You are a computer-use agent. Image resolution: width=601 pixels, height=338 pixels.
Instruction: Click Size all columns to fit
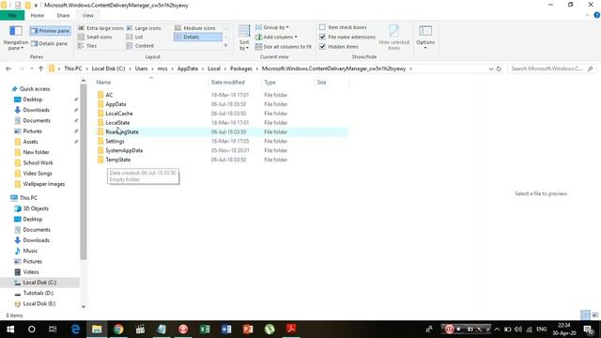[284, 46]
